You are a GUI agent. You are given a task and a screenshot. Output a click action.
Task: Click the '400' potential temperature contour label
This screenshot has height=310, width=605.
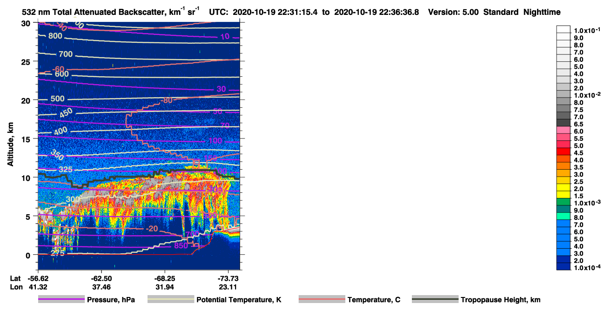point(61,132)
